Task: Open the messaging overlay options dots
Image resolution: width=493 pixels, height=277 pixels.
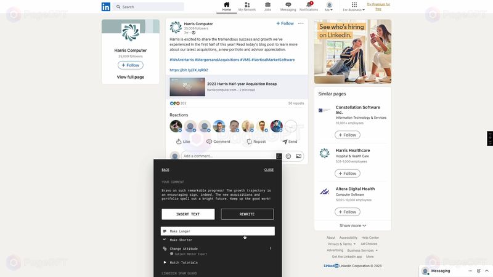Action: click(x=470, y=271)
